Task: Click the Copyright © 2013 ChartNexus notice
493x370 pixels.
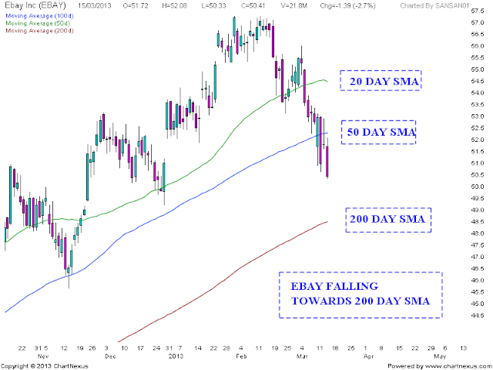Action: click(45, 366)
